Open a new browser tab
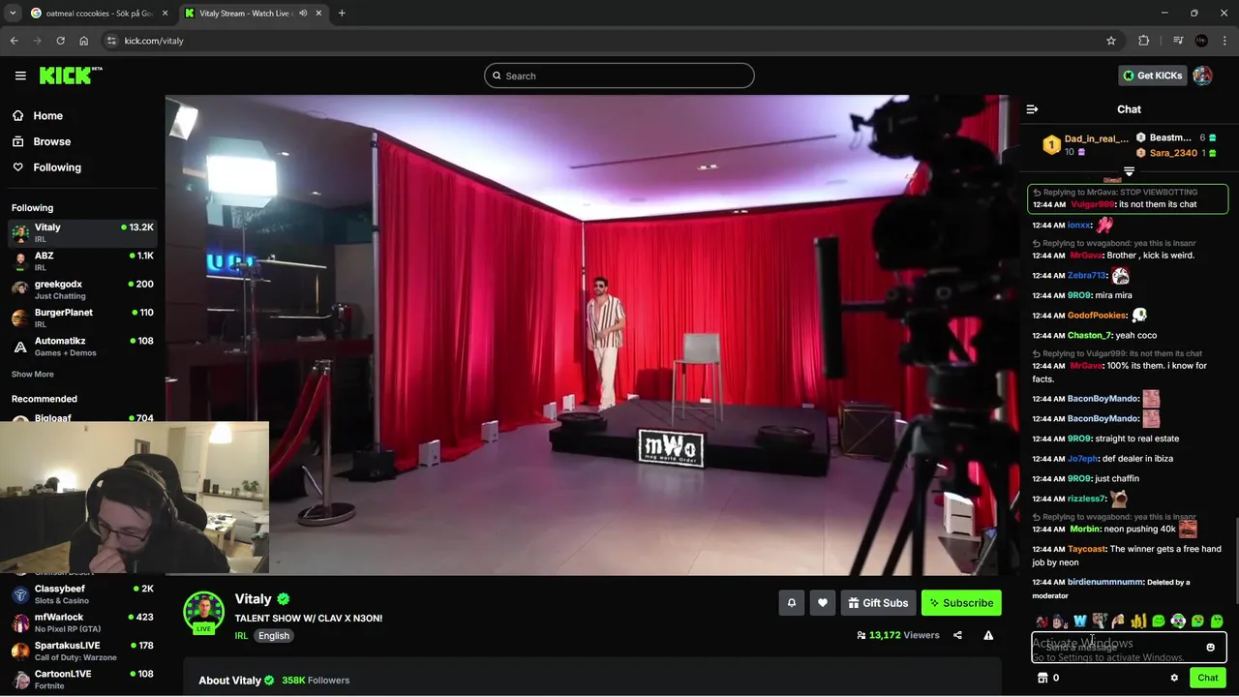Viewport: 1239px width, 697px height. coord(342,14)
